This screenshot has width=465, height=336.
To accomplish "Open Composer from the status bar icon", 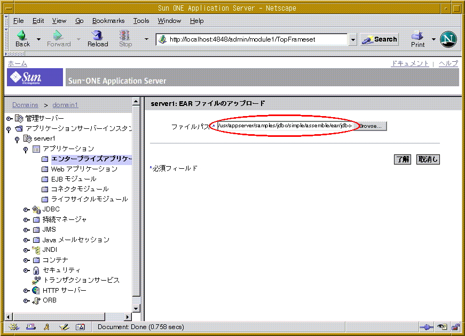I will [64, 327].
